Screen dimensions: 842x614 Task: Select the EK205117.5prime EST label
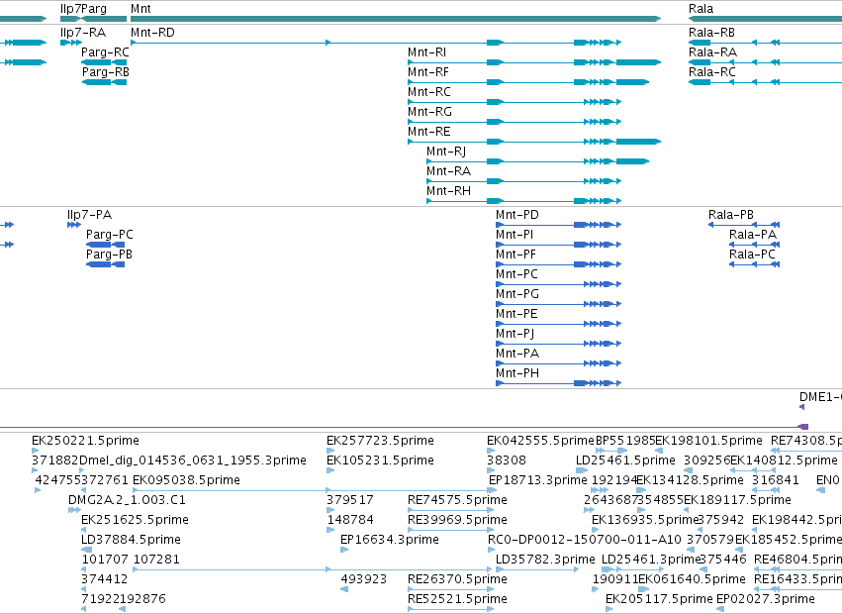pyautogui.click(x=659, y=599)
